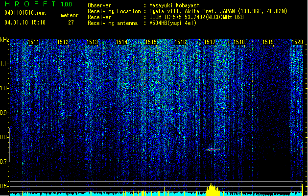Click the 1515 time marker
This screenshot has height=196, width=308.
point(151,42)
